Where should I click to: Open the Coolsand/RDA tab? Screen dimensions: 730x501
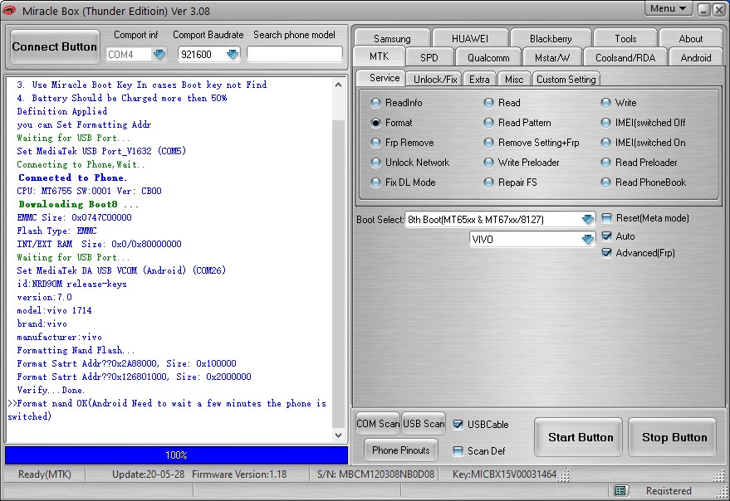click(625, 57)
